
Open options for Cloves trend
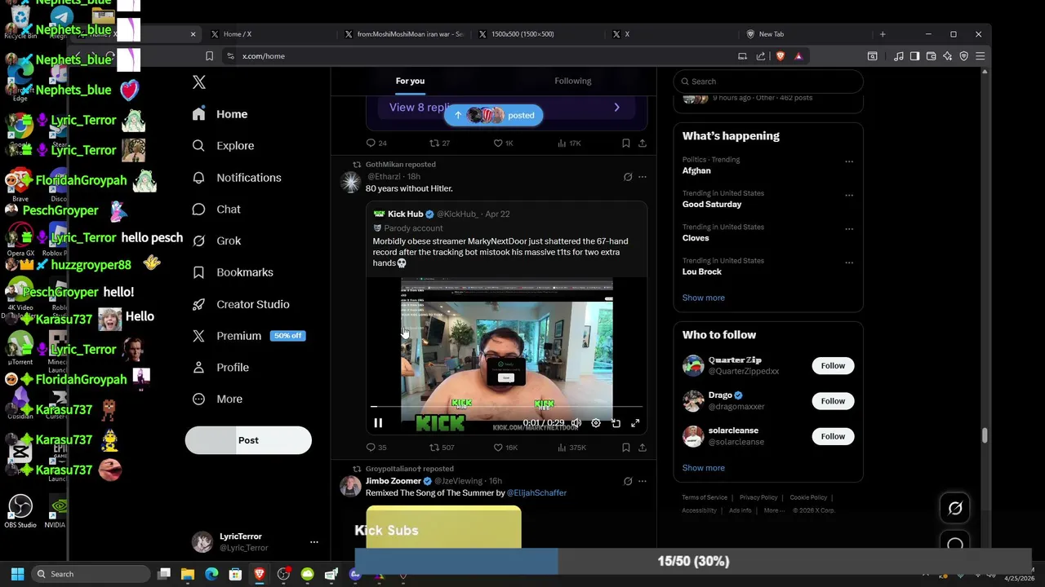click(849, 229)
